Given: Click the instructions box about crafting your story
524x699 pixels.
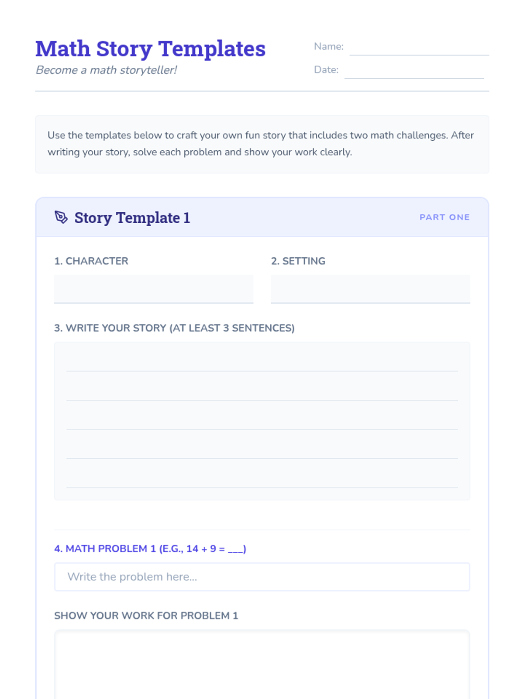Looking at the screenshot, I should [262, 144].
